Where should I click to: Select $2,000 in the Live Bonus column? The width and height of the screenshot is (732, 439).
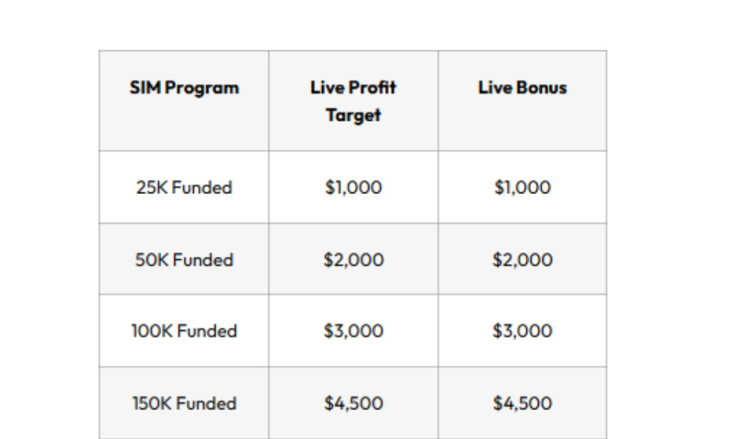click(522, 260)
